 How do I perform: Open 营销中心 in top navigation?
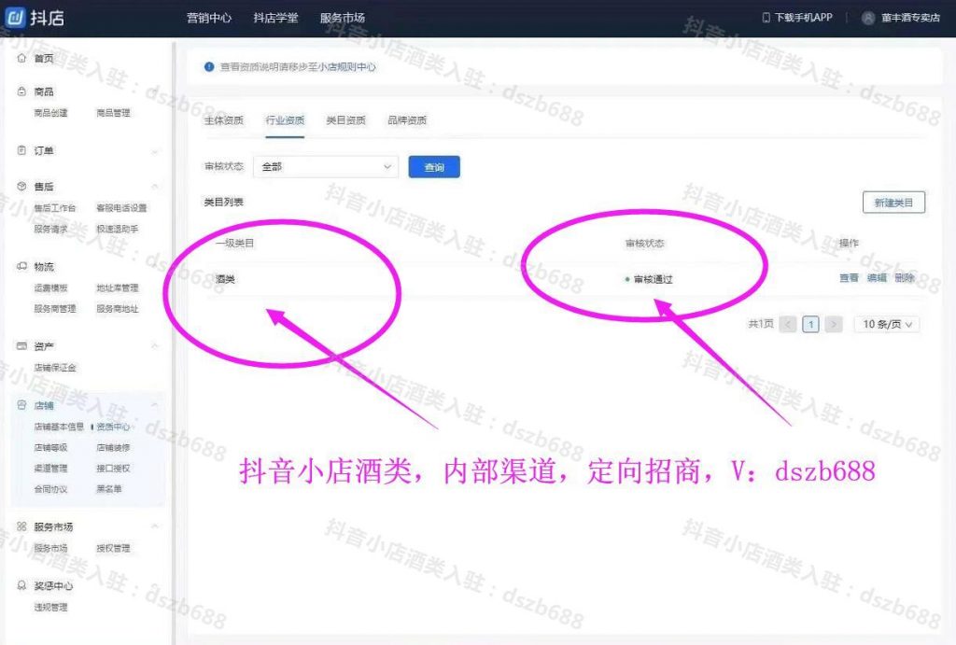click(x=209, y=18)
